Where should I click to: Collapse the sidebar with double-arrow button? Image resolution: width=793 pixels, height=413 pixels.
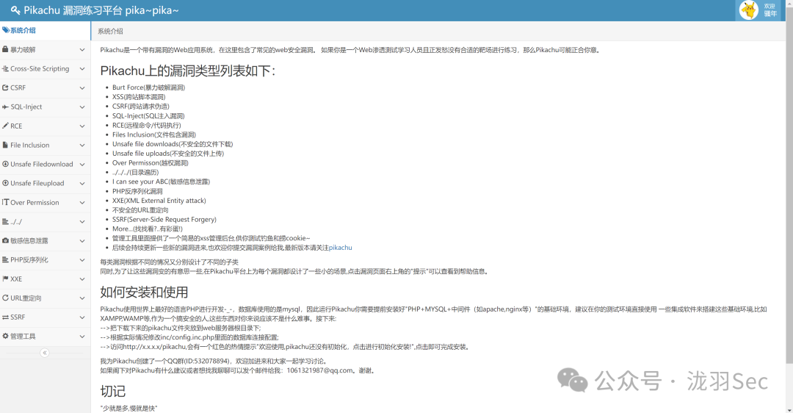[x=45, y=352]
